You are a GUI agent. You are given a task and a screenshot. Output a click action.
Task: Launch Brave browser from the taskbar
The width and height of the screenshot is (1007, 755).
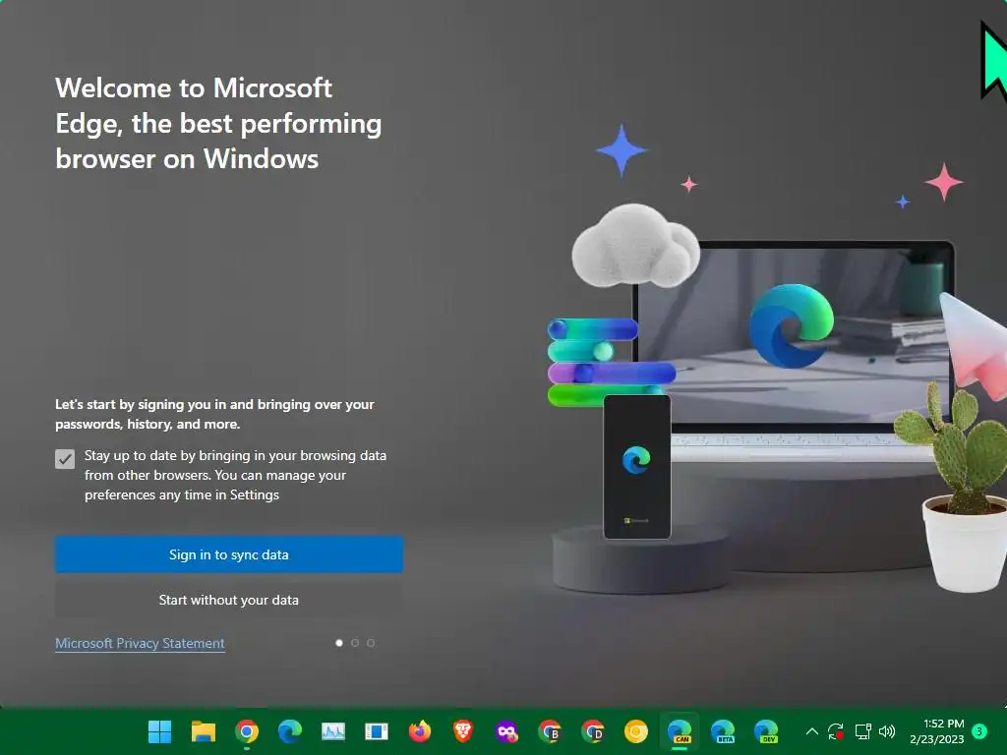pos(463,731)
